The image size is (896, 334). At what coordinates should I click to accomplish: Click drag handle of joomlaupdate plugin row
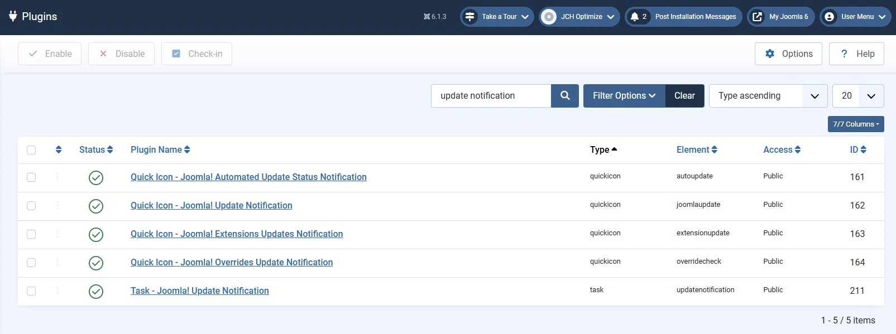(58, 205)
